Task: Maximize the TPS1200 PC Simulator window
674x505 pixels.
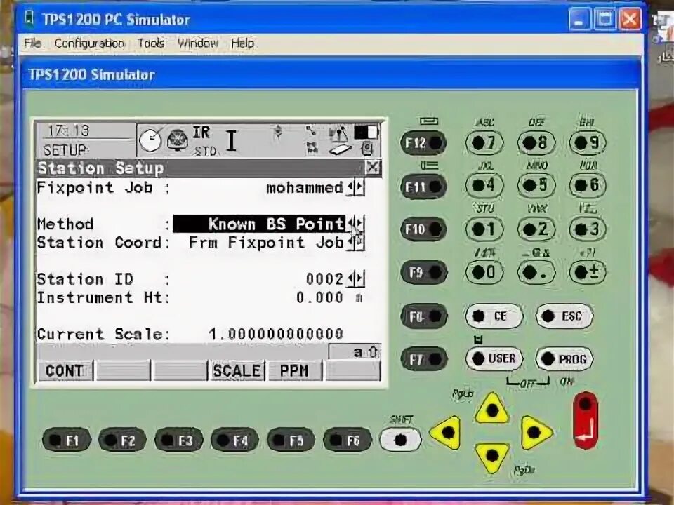Action: coord(604,19)
